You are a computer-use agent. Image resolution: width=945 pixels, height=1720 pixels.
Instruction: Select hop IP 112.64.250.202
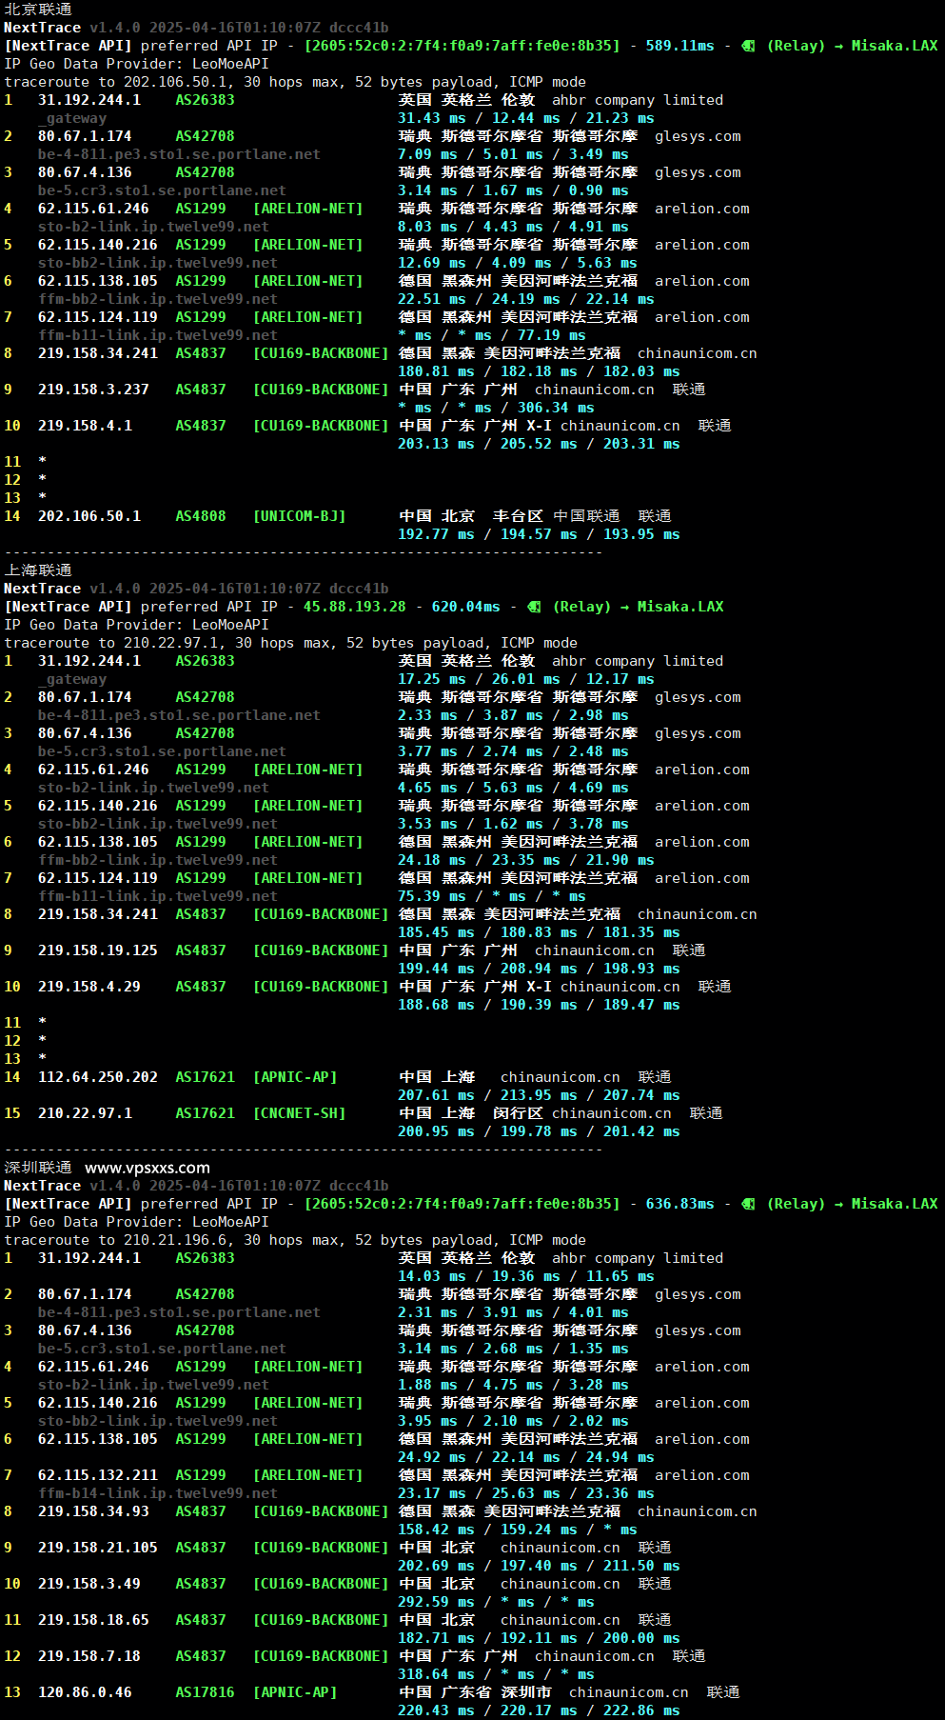(x=98, y=1077)
